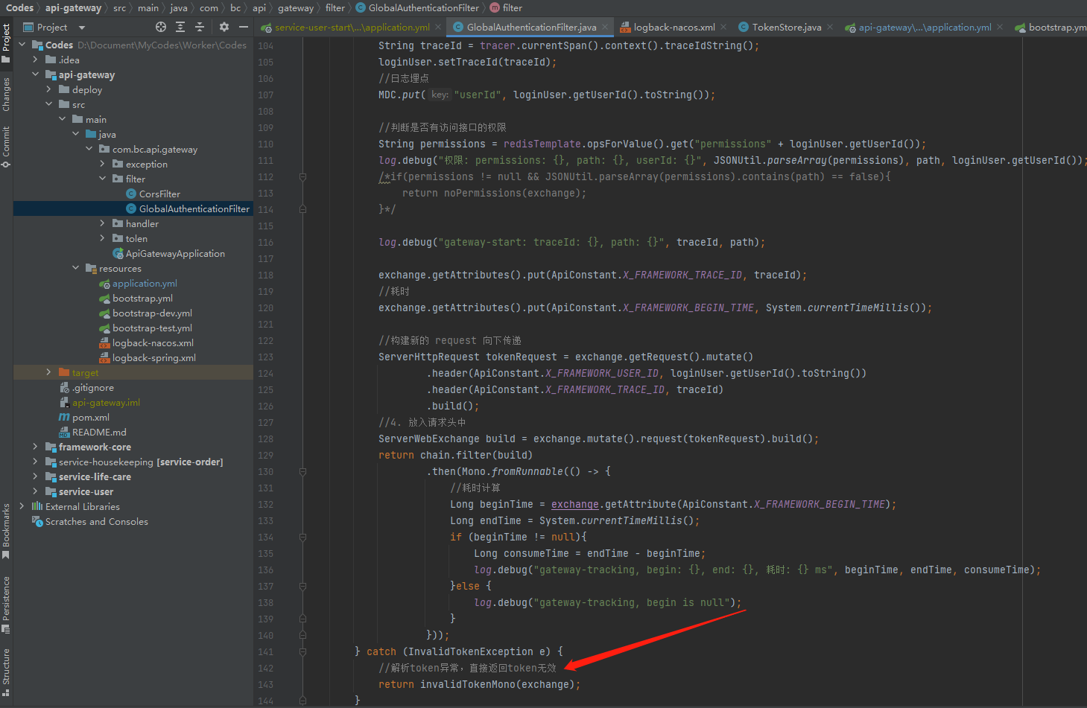Click the Collapse All icon in Project header
Image resolution: width=1087 pixels, height=708 pixels.
200,27
